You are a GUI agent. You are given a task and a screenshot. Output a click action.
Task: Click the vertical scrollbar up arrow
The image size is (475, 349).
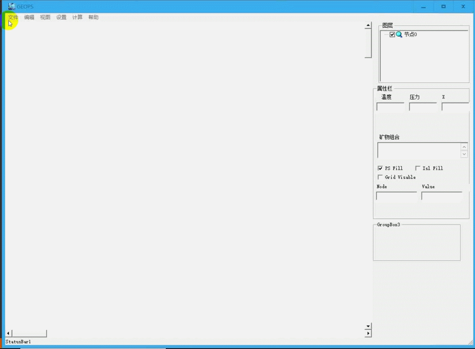tap(368, 25)
